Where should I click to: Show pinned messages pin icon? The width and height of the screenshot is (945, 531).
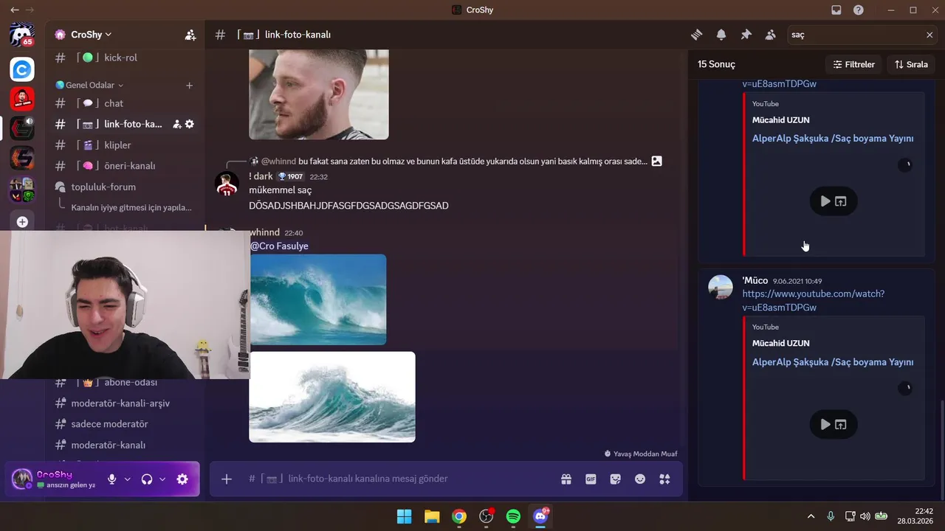[x=746, y=35]
